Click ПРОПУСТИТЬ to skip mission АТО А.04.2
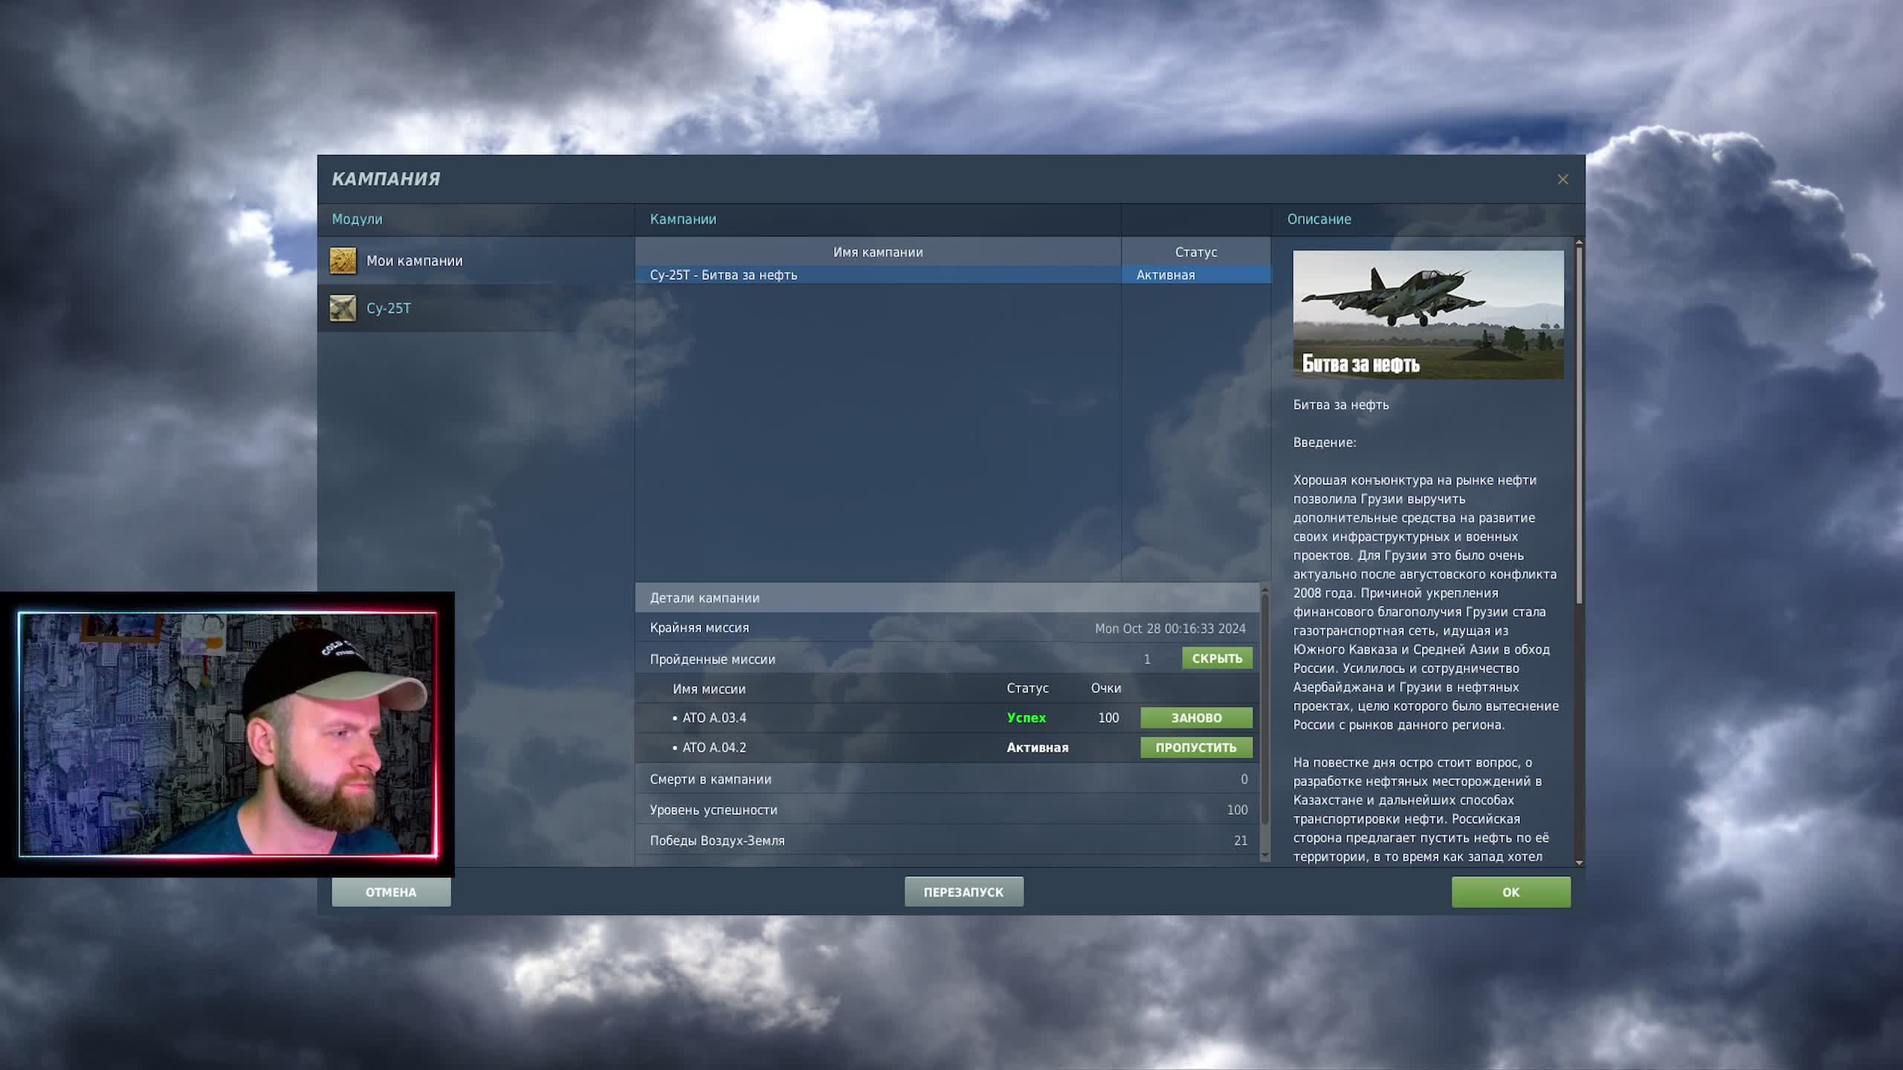The height and width of the screenshot is (1070, 1903). click(x=1196, y=748)
